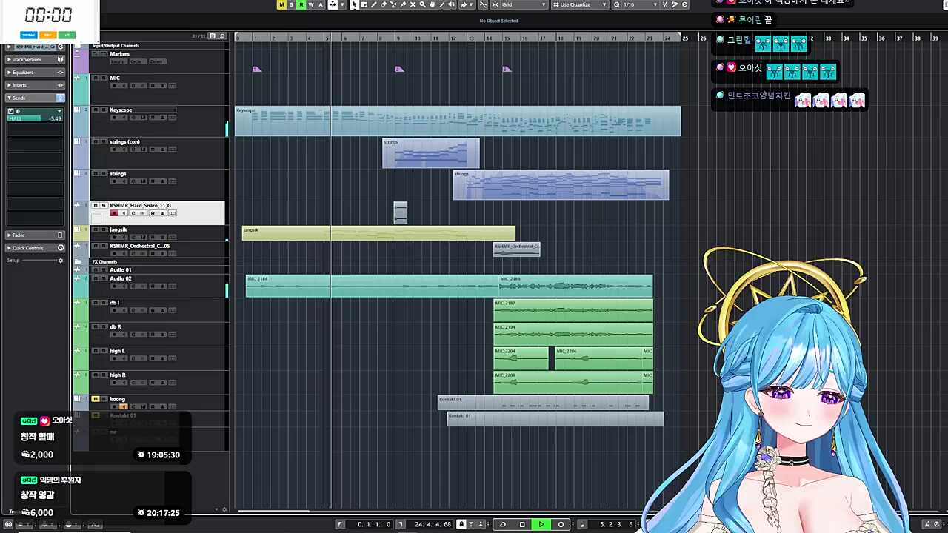This screenshot has width=948, height=533.
Task: Select the Glue tool
Action: (403, 4)
